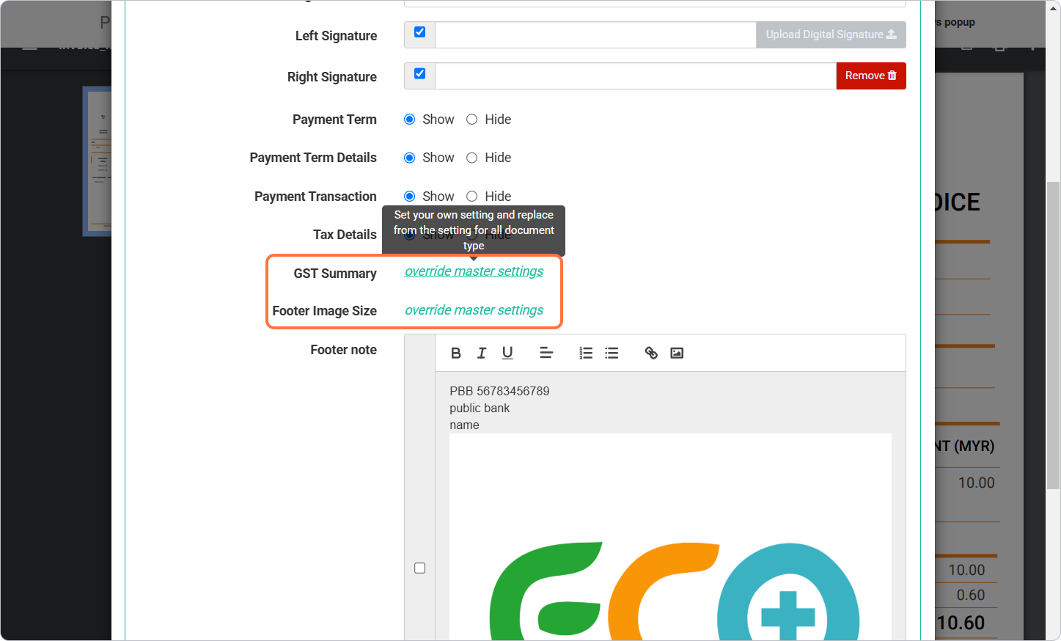The height and width of the screenshot is (641, 1061).
Task: Click the logo image inside footer note editor
Action: pos(670,537)
